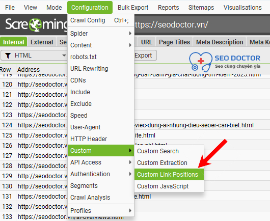
Task: Open User-Agent configuration
Action: click(x=101, y=127)
